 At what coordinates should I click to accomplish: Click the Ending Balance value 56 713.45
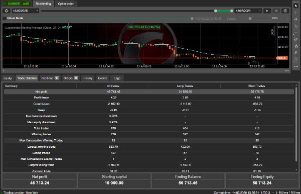tap(188, 183)
